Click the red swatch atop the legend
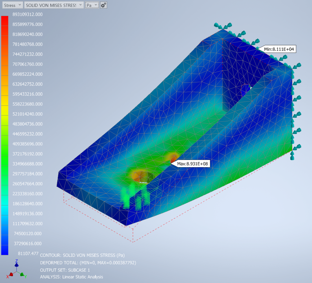Image resolution: width=312 pixels, height=283 pixels. (x=5, y=20)
